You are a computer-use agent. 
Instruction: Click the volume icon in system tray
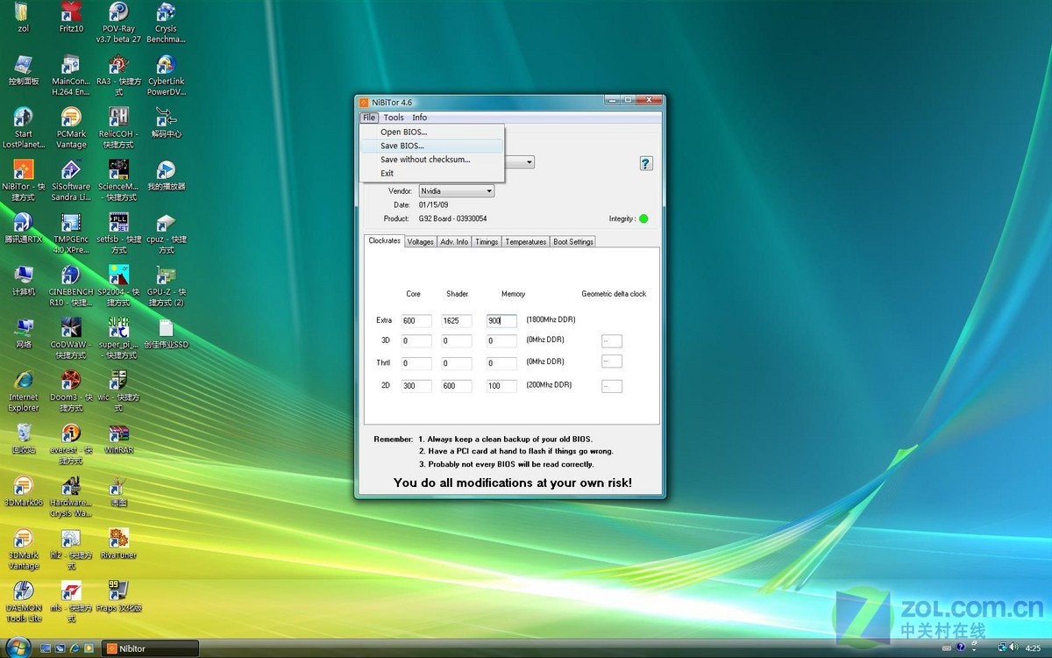(x=1013, y=648)
